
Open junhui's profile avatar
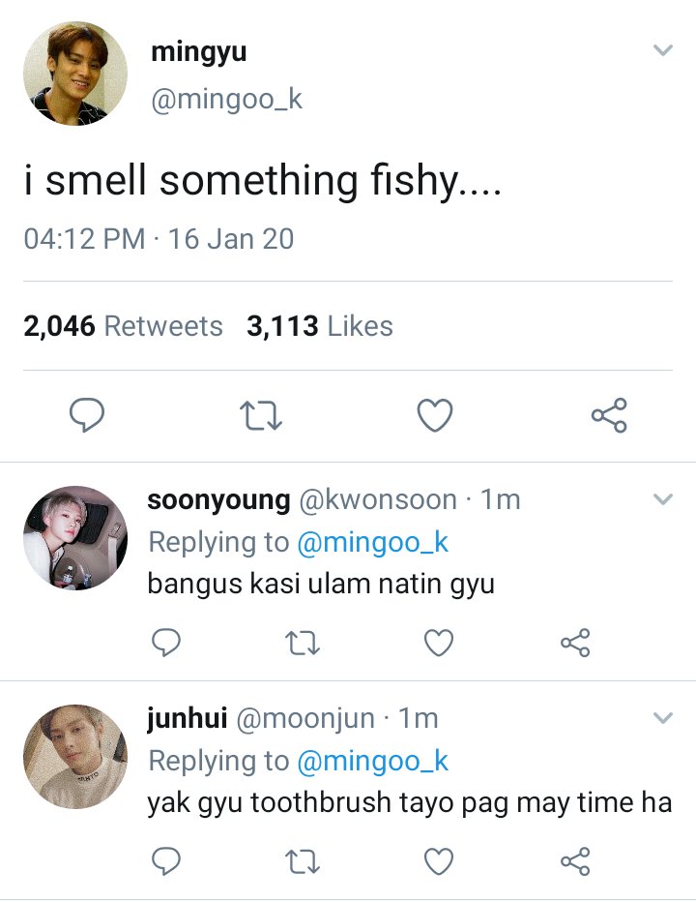(x=75, y=757)
